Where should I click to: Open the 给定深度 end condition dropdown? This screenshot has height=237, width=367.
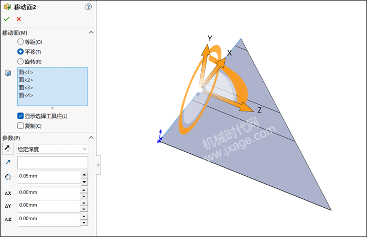point(52,149)
